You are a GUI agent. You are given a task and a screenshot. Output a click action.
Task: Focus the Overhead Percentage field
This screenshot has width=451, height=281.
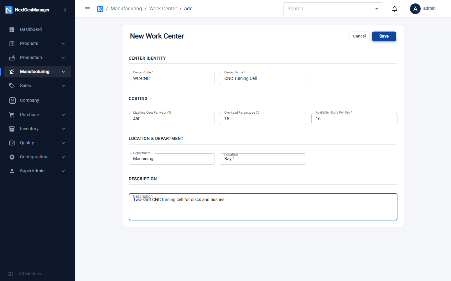(x=263, y=119)
